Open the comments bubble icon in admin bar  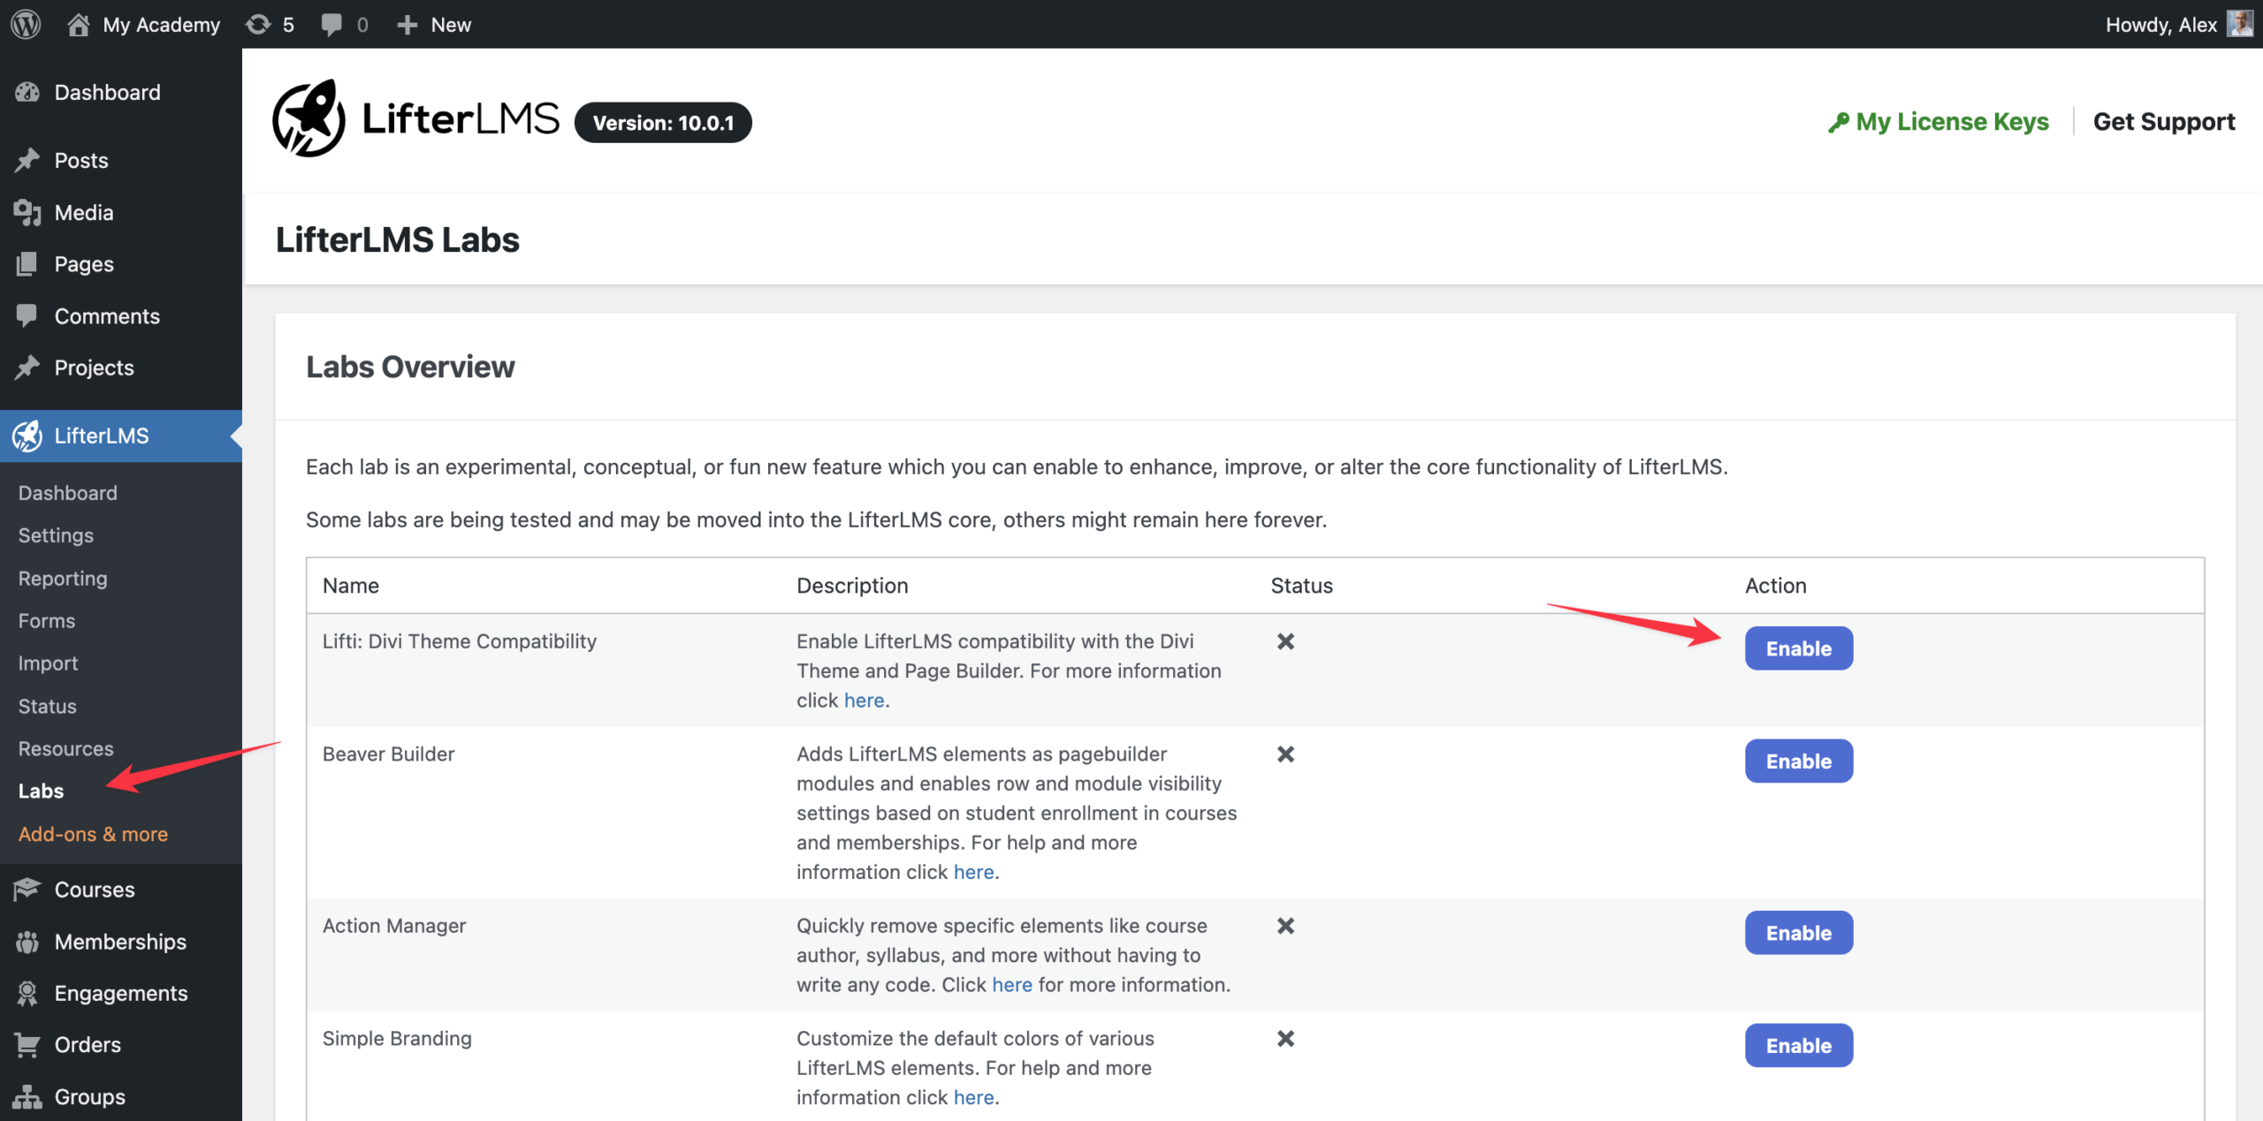pos(331,25)
